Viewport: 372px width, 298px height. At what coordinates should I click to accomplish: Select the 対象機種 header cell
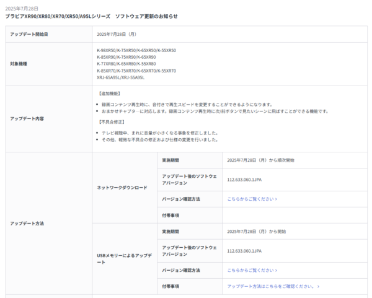click(x=49, y=64)
